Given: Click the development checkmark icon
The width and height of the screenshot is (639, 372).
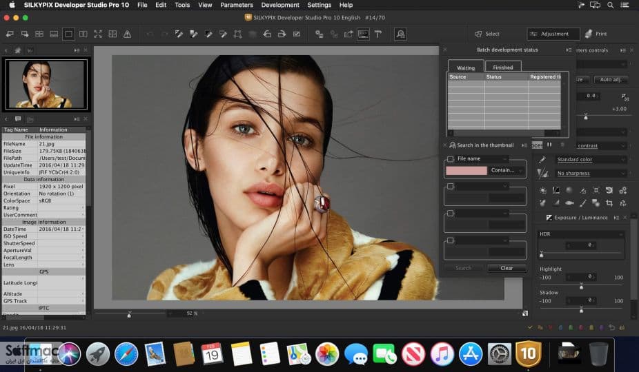Looking at the screenshot, I should (x=297, y=34).
